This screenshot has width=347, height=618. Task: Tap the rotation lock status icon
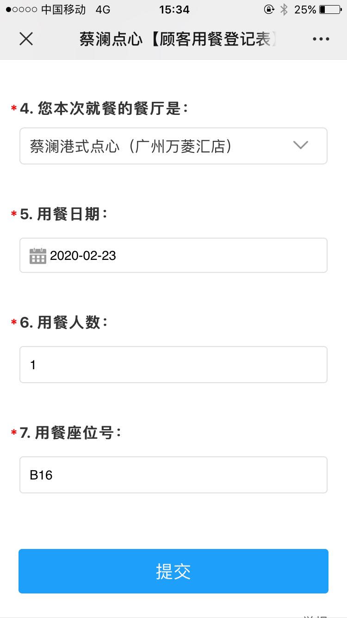click(x=269, y=9)
